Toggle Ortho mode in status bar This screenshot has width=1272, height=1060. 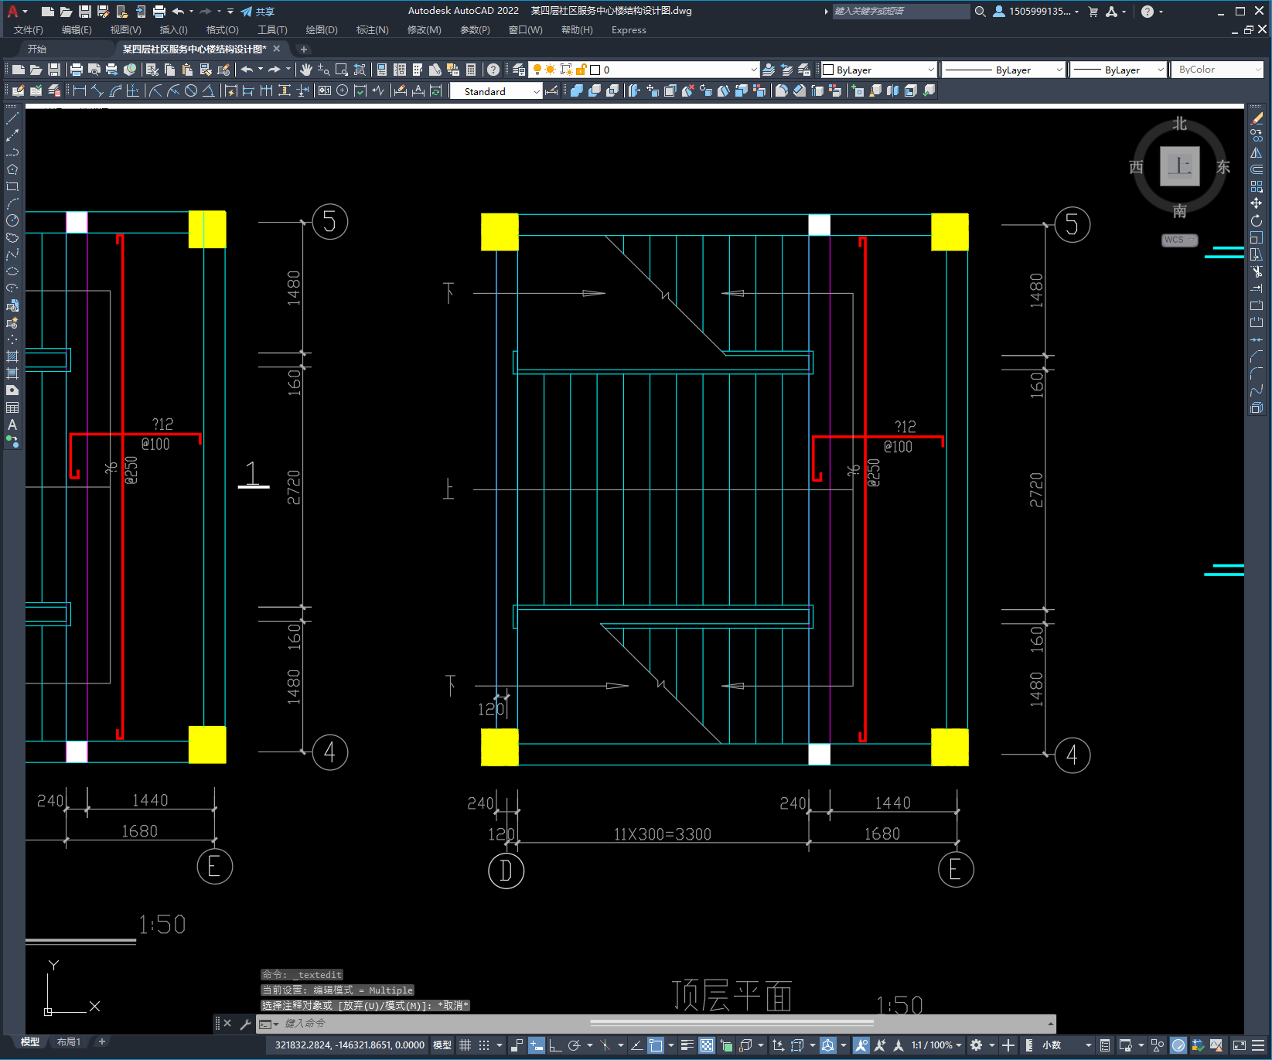pos(555,1045)
